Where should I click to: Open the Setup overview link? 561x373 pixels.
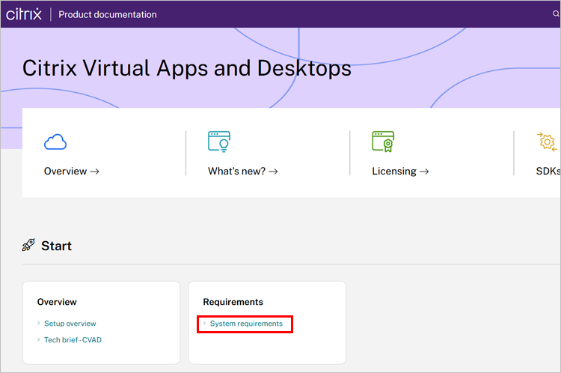pyautogui.click(x=70, y=324)
